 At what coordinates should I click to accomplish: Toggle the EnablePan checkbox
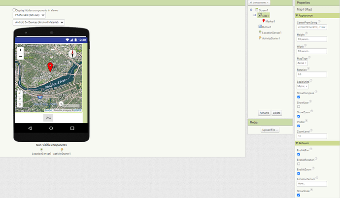[299, 154]
